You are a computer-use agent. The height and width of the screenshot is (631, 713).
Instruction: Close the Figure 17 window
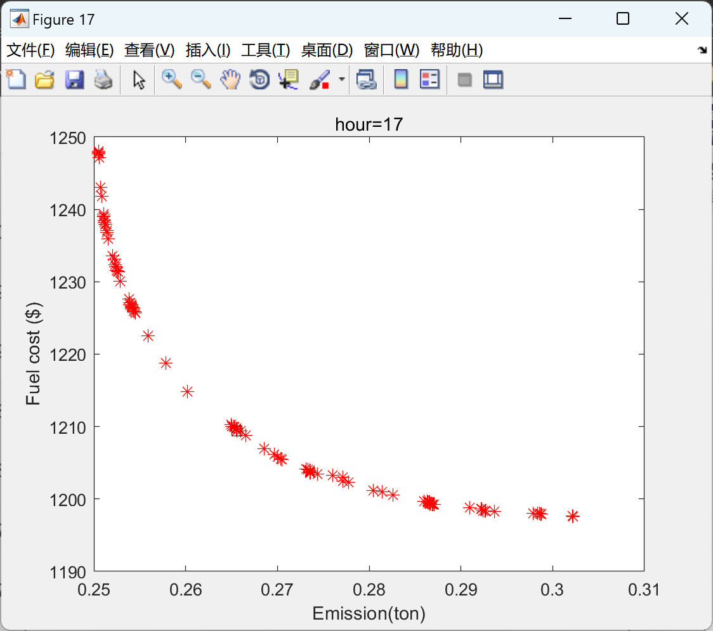tap(682, 18)
